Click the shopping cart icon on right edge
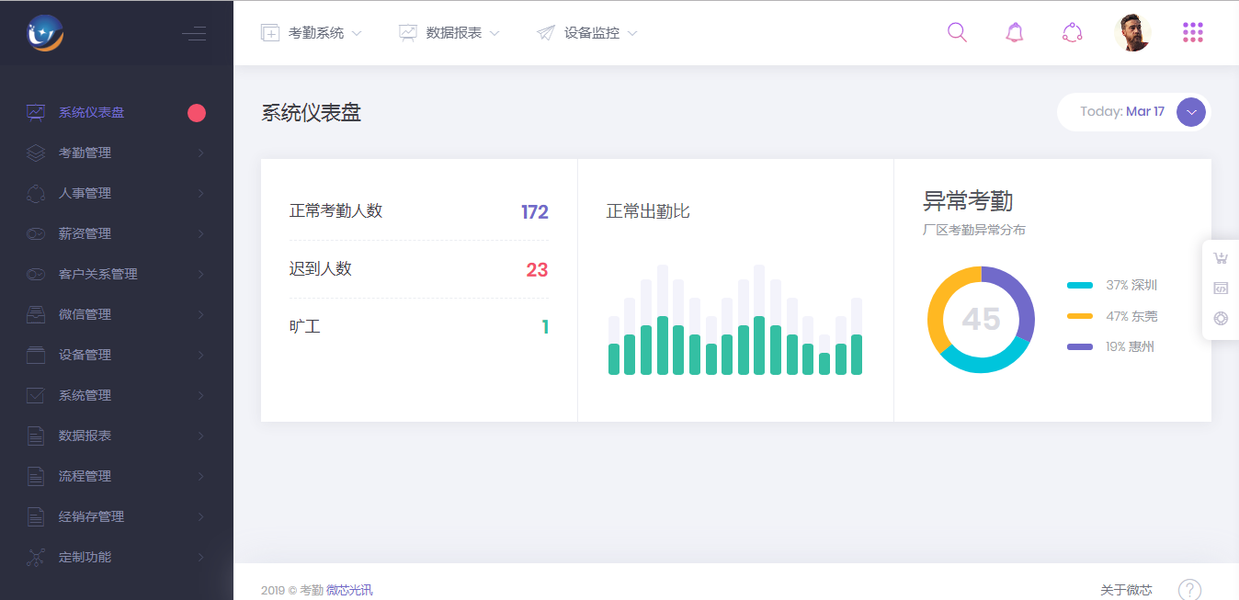1239x600 pixels. (1220, 258)
